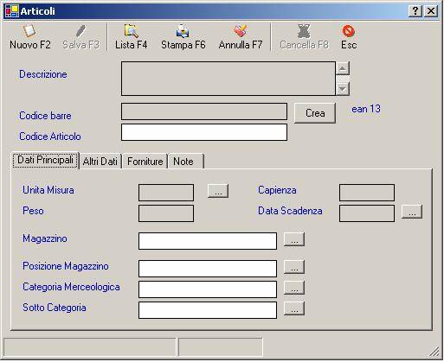This screenshot has width=444, height=362.
Task: Focus the Magazzino input field
Action: tap(208, 241)
